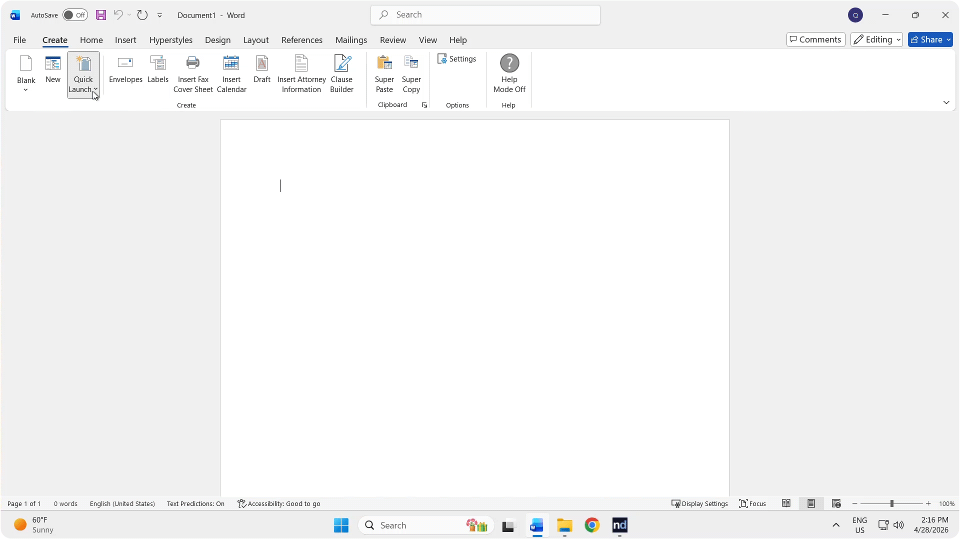Open the Hyperstyles tab
Image resolution: width=960 pixels, height=540 pixels.
(171, 40)
